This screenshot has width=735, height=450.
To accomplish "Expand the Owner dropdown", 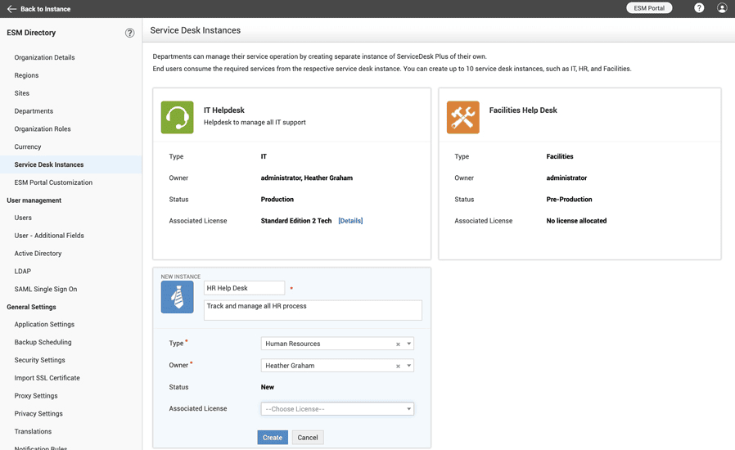I will (x=409, y=367).
